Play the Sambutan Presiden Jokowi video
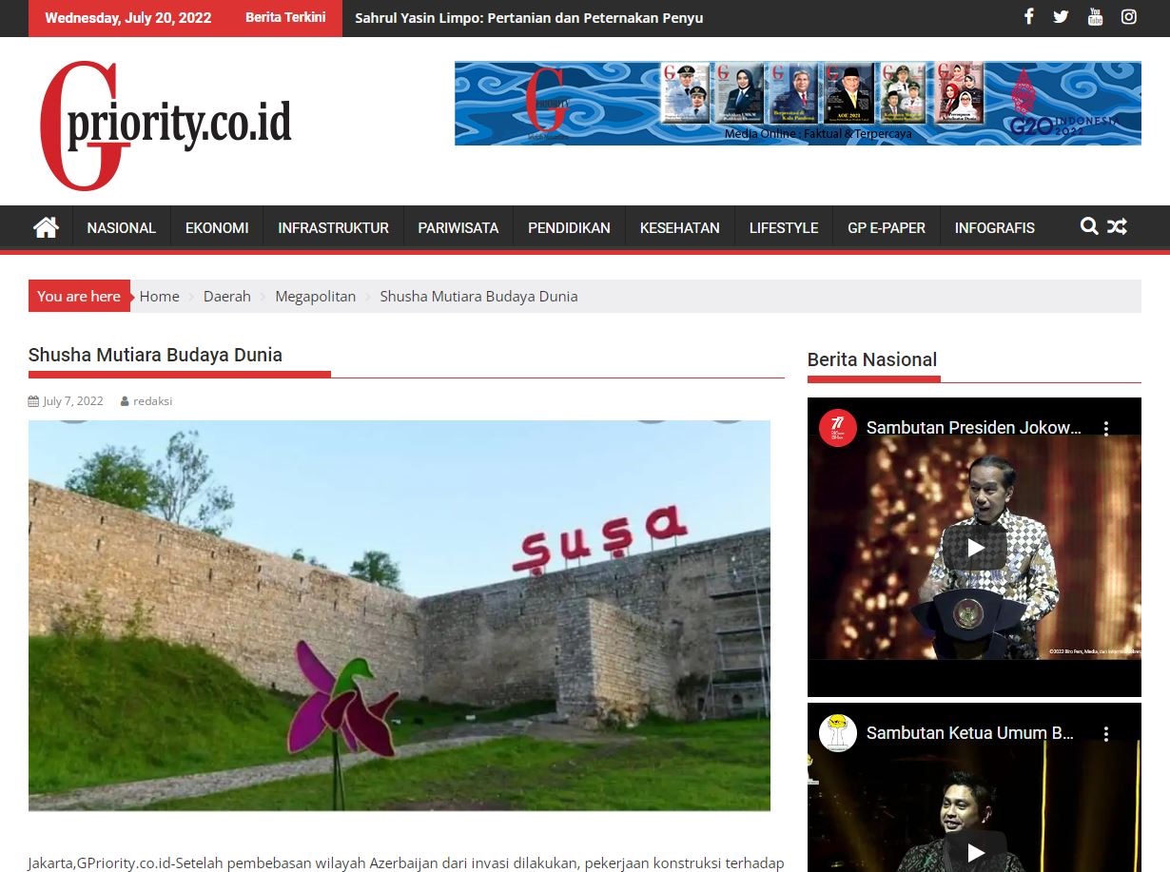 (975, 548)
